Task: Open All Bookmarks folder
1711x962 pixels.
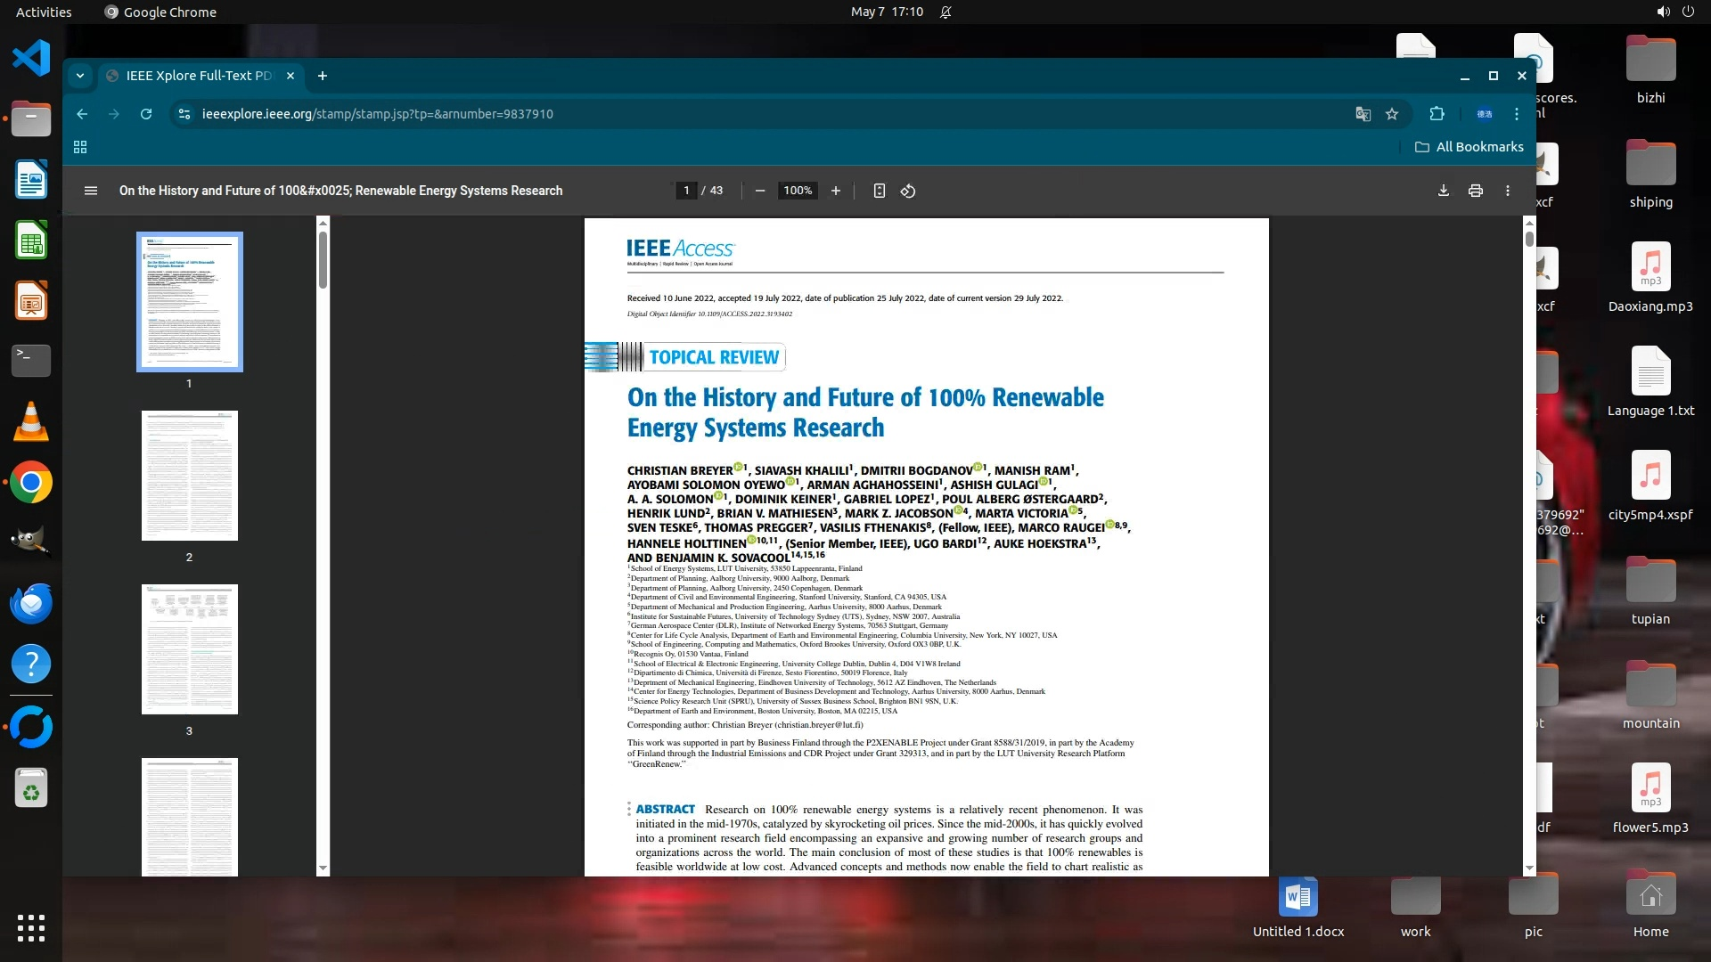Action: pos(1469,147)
